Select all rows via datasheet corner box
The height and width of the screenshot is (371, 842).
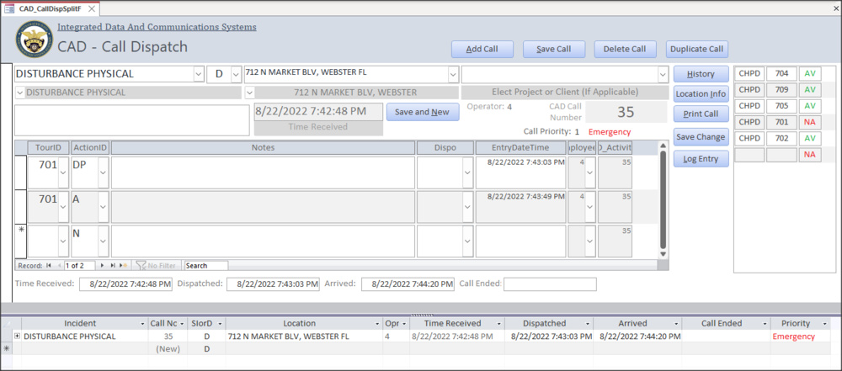pos(7,323)
